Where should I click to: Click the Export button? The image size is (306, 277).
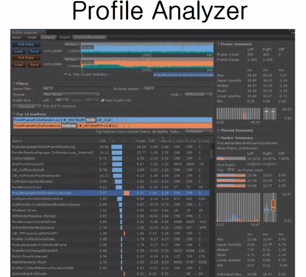[64, 37]
